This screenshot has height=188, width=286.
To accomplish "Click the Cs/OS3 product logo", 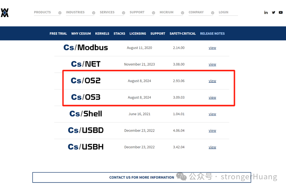I will [86, 97].
